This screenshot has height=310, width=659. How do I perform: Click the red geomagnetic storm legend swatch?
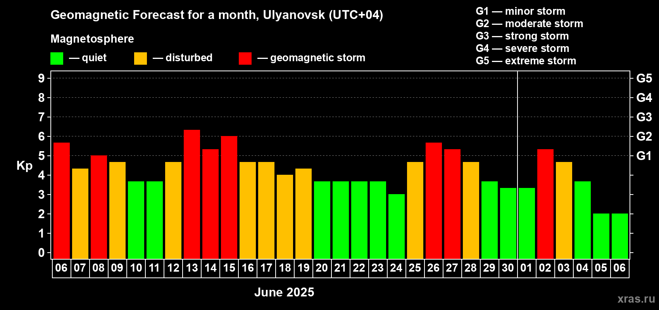click(x=245, y=59)
